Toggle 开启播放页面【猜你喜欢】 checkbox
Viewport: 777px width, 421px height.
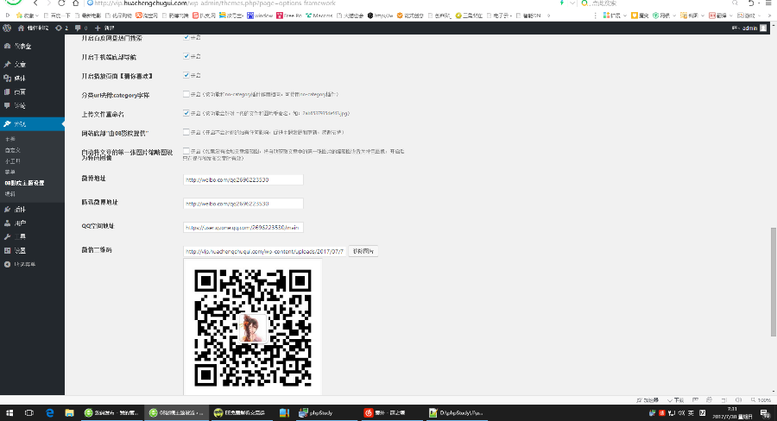coord(186,75)
